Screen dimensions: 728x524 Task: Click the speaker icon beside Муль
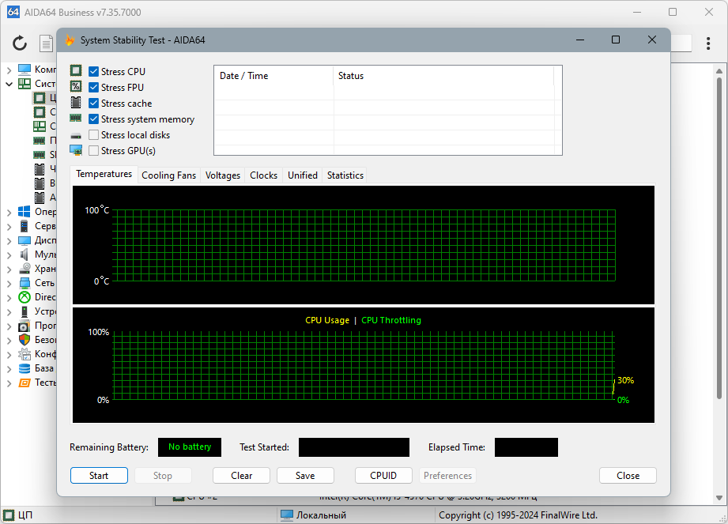25,254
